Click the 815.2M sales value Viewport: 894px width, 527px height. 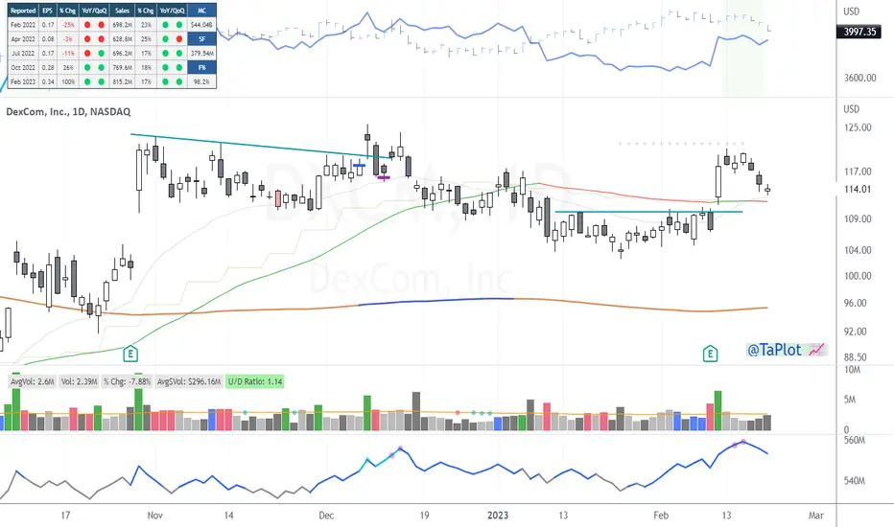pos(122,82)
